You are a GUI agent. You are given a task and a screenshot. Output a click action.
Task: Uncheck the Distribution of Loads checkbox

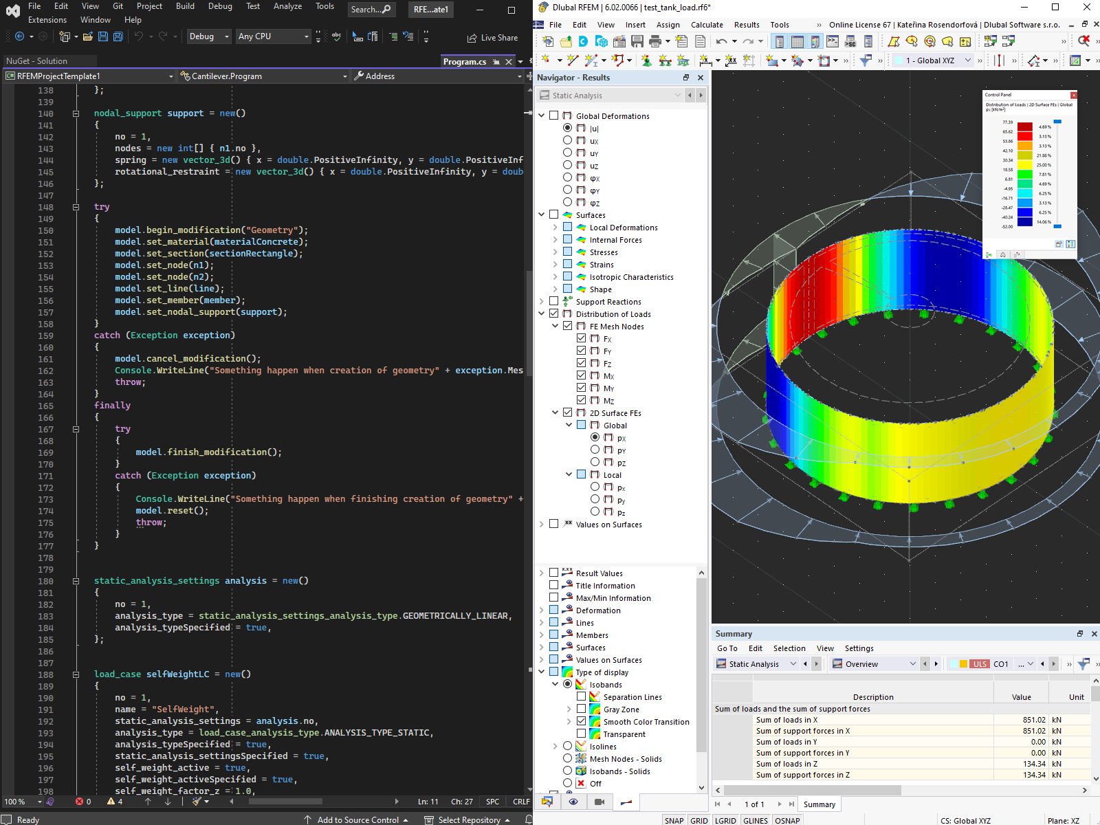point(554,313)
